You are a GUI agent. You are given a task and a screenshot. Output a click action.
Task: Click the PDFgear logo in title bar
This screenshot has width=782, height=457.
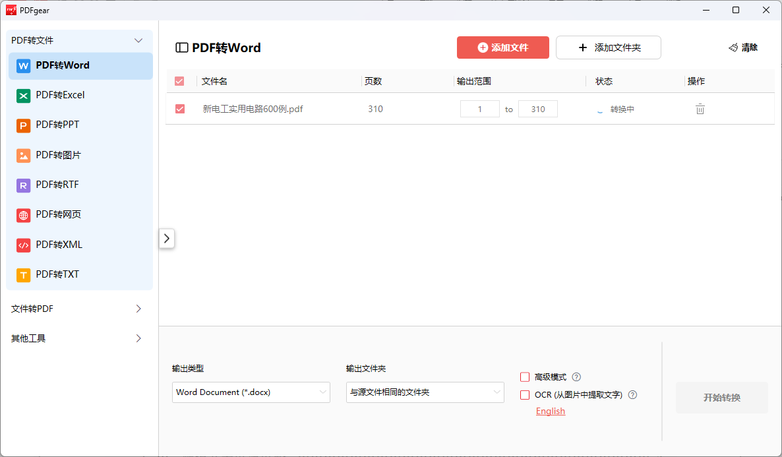(x=11, y=10)
